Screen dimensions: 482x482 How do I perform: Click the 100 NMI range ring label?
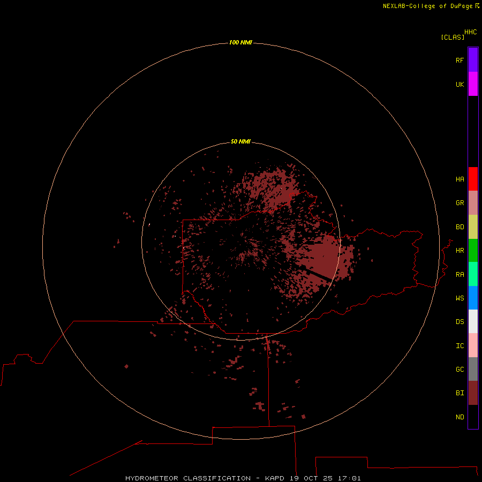pyautogui.click(x=240, y=42)
